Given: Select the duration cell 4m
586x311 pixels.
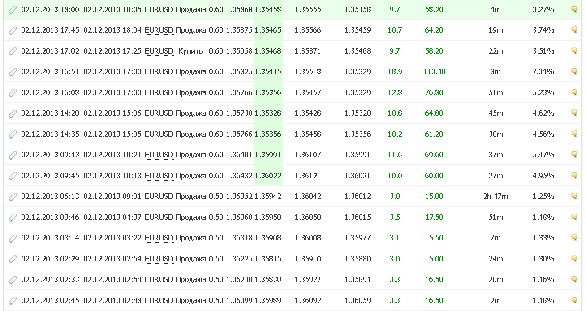Looking at the screenshot, I should coord(496,9).
